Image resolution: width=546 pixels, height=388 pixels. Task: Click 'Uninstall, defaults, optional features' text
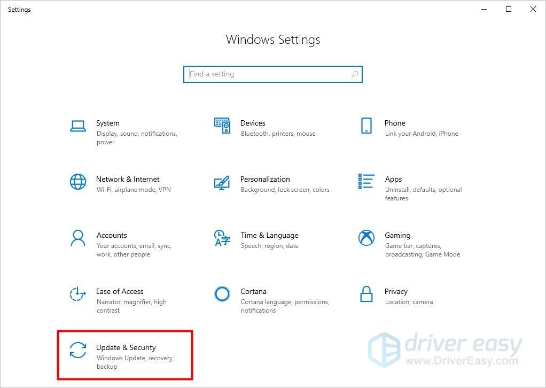pos(424,194)
